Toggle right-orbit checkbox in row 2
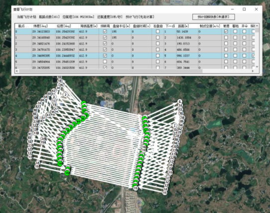 point(157,43)
